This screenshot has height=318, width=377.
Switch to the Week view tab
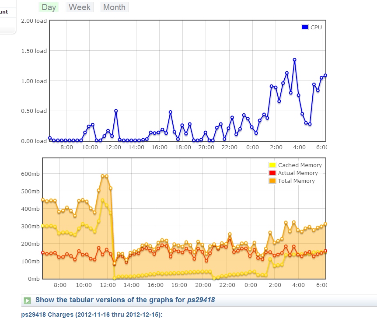(x=80, y=7)
